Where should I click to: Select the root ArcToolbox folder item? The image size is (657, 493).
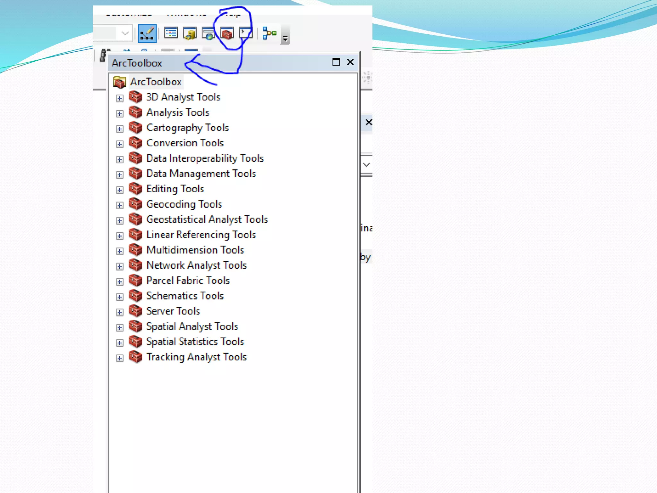156,82
